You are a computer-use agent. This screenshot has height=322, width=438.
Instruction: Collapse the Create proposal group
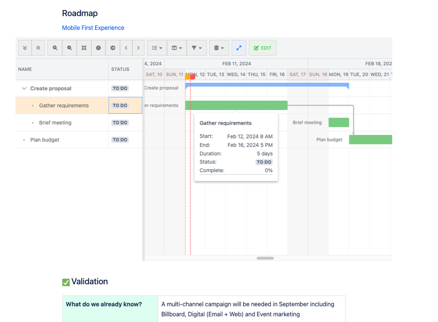point(24,88)
